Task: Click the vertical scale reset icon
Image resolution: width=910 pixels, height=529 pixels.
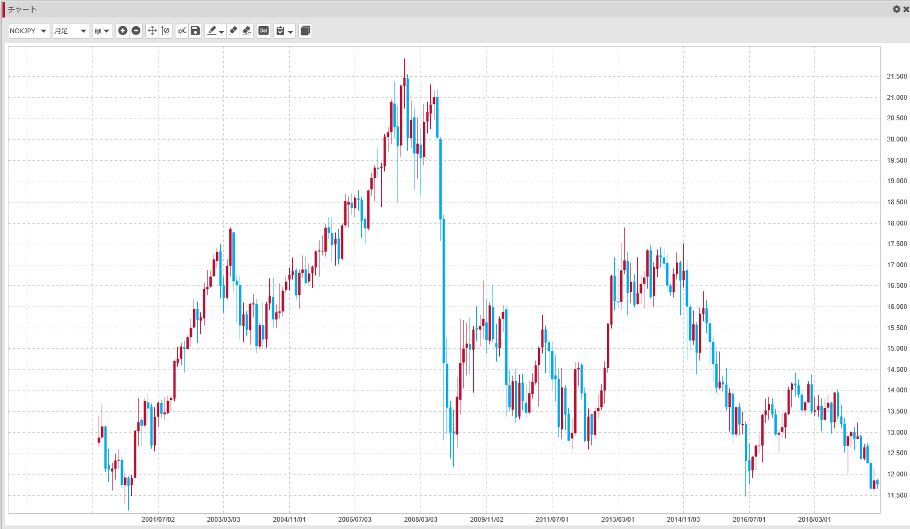Action: pos(166,31)
